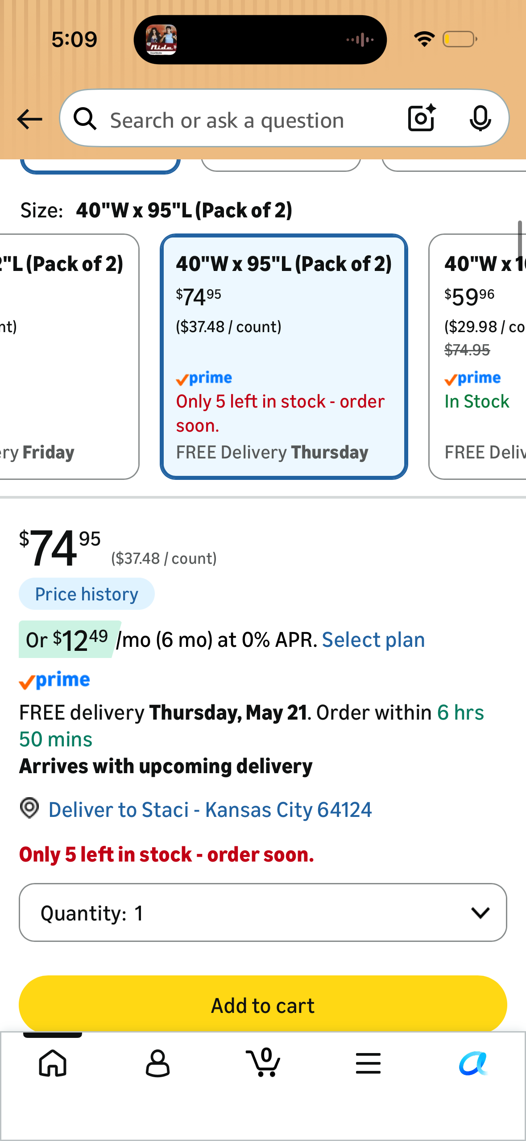The image size is (526, 1141).
Task: Open Price history
Action: (x=87, y=594)
